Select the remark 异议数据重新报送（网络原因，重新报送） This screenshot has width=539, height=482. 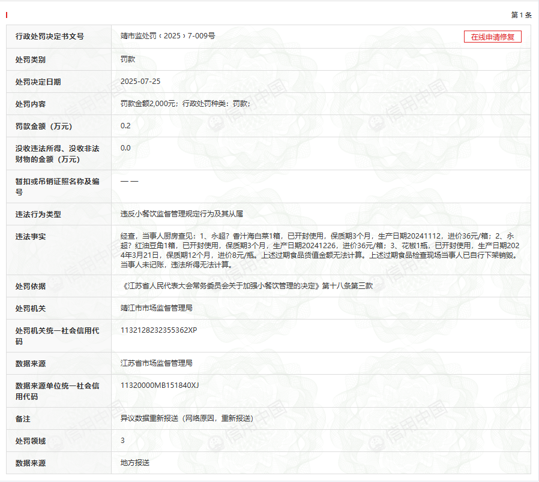[x=187, y=418]
